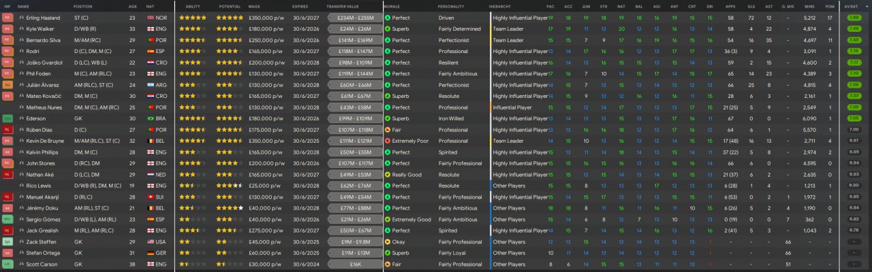The image size is (872, 272).
Task: Click person icon beside Phil Foden's name
Action: pos(21,73)
